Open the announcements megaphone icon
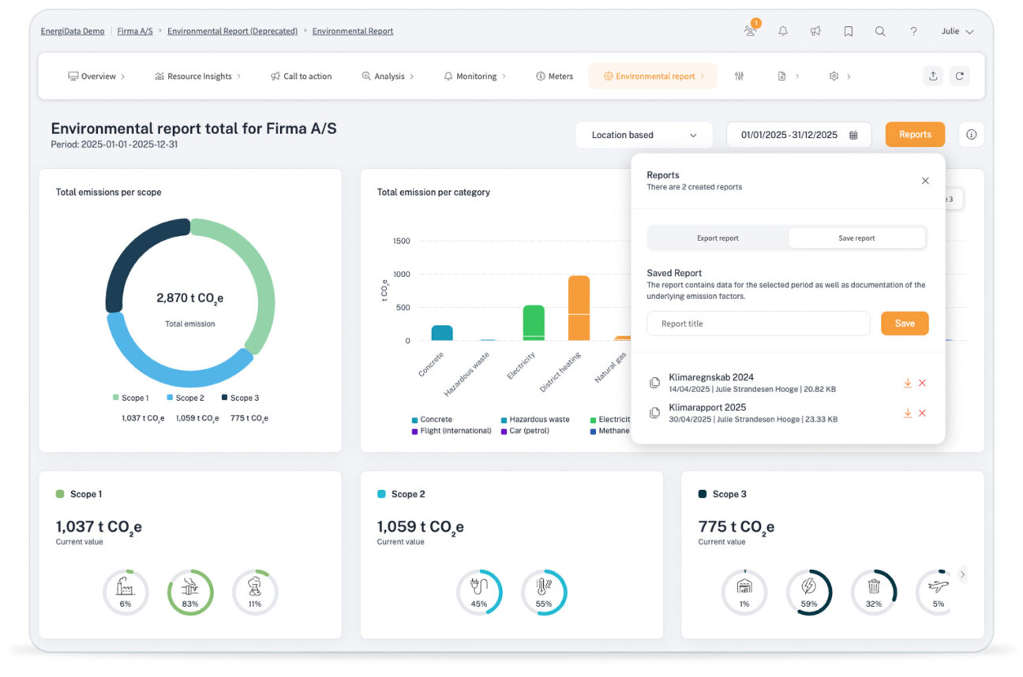The image size is (1023, 677). [815, 32]
